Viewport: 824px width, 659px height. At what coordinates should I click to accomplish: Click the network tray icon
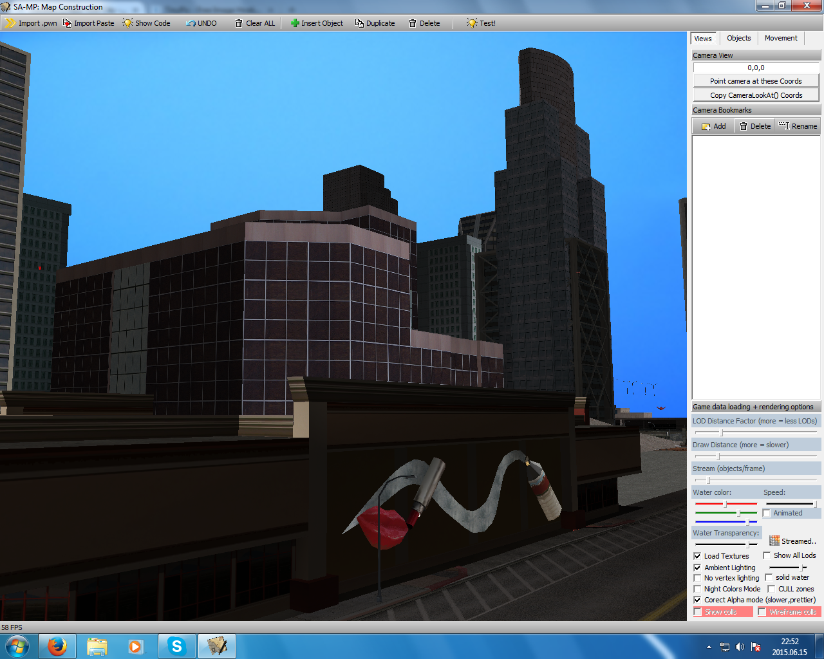(x=725, y=647)
